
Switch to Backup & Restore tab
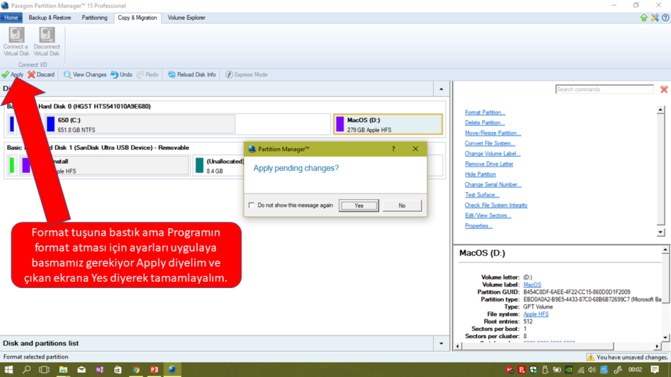50,18
